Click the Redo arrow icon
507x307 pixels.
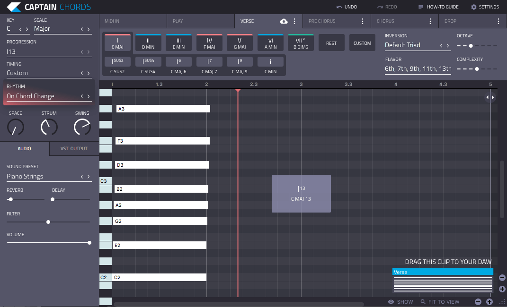pyautogui.click(x=380, y=7)
